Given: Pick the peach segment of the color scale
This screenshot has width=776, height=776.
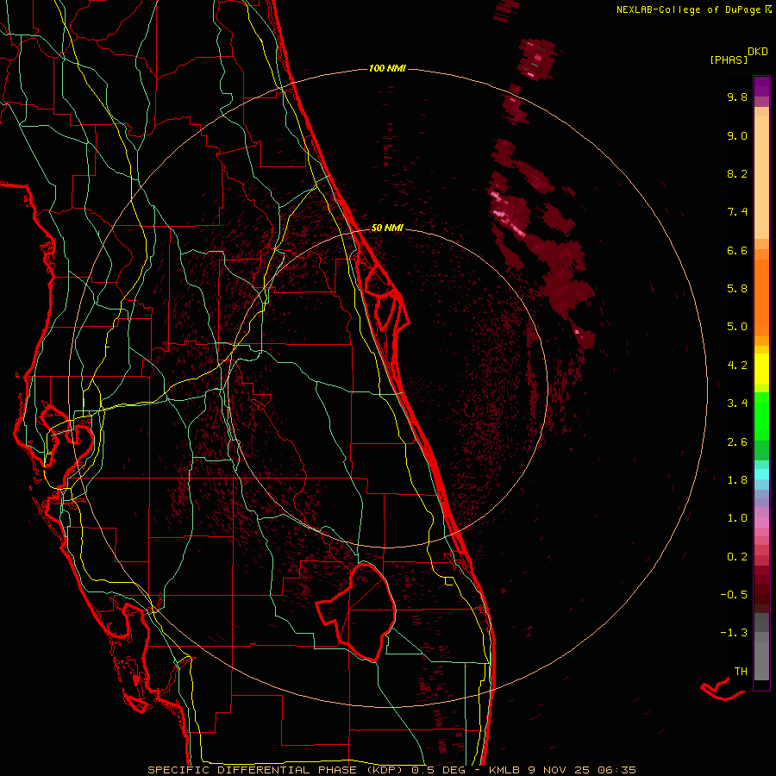Looking at the screenshot, I should coord(761,177).
